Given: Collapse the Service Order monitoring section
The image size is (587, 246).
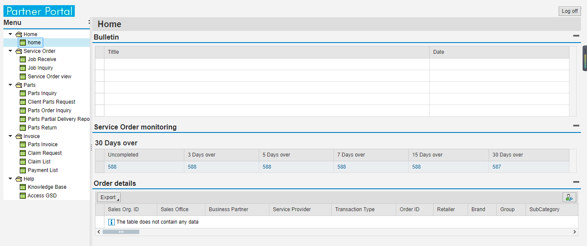Looking at the screenshot, I should coord(576,126).
